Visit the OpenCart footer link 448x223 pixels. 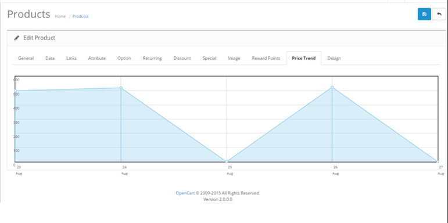185,193
